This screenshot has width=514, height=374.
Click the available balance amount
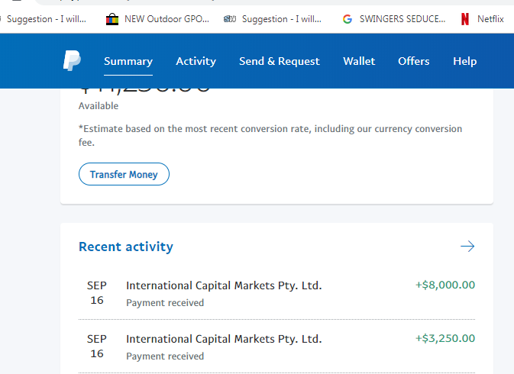[x=145, y=89]
